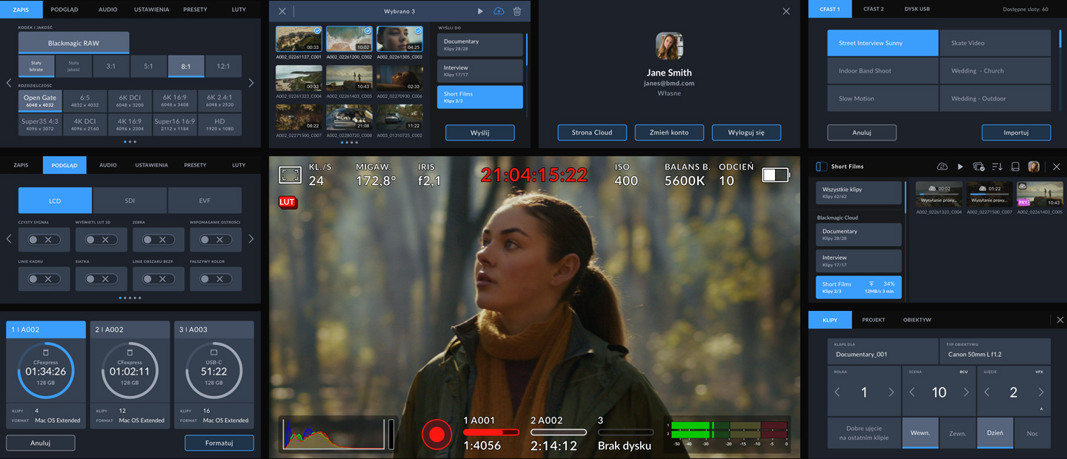Switch to the CFAST 2 tab

[874, 9]
